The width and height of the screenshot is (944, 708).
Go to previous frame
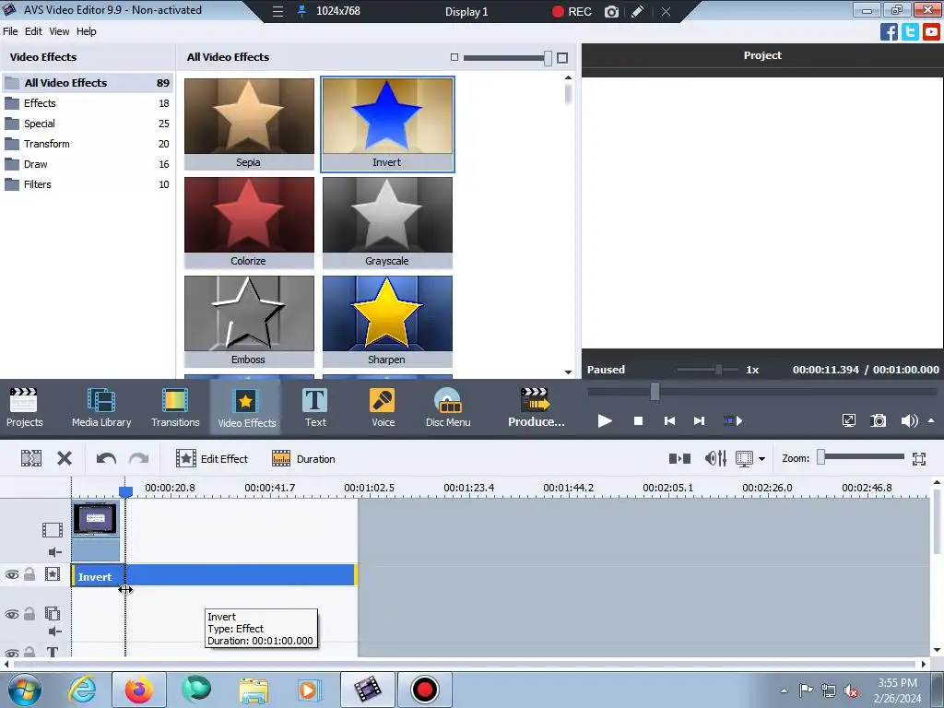pyautogui.click(x=669, y=420)
